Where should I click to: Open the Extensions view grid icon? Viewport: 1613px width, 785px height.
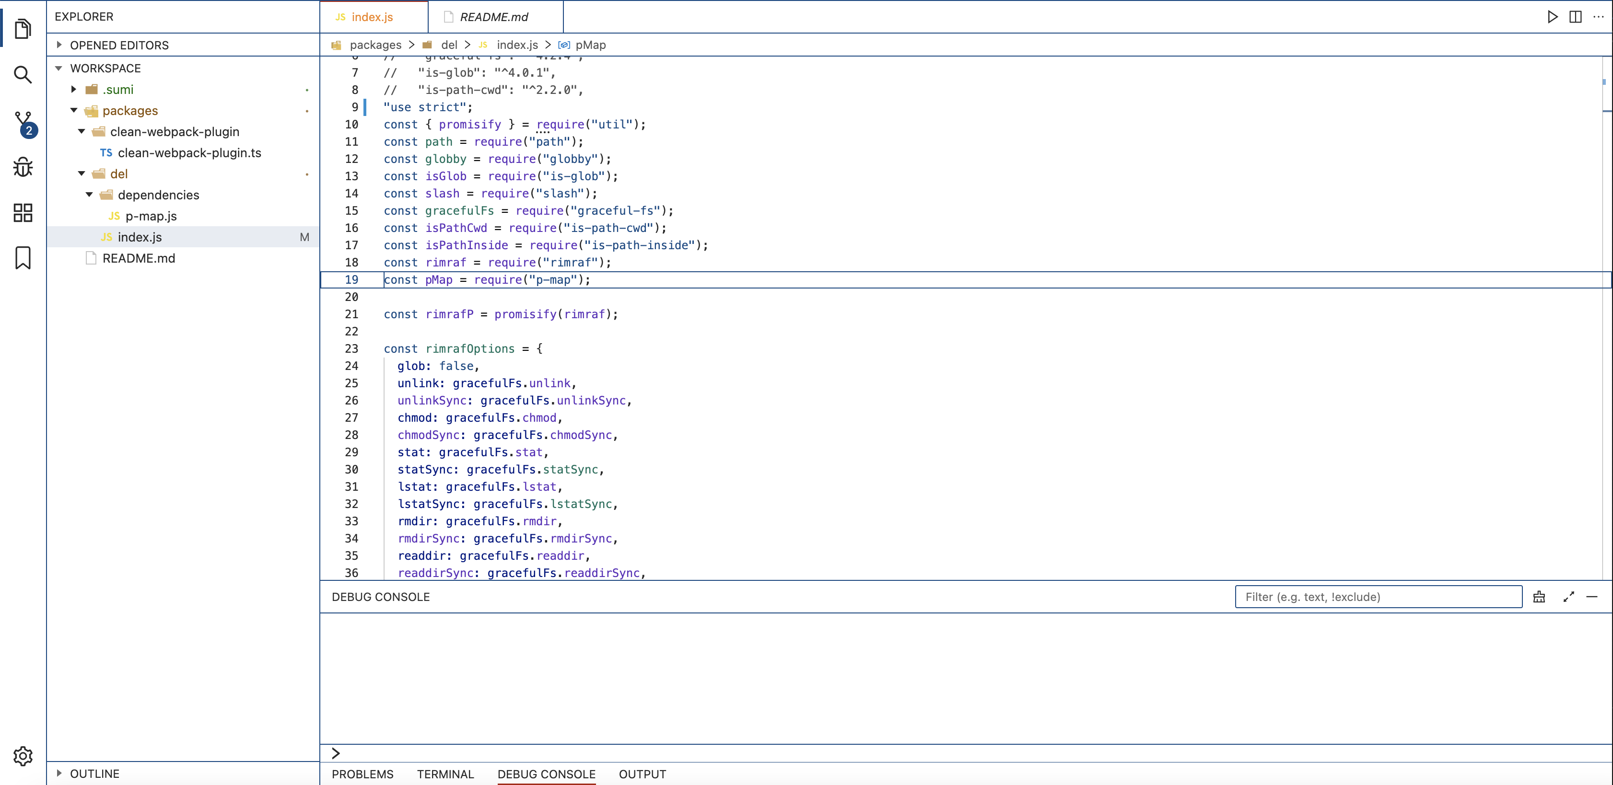(23, 213)
